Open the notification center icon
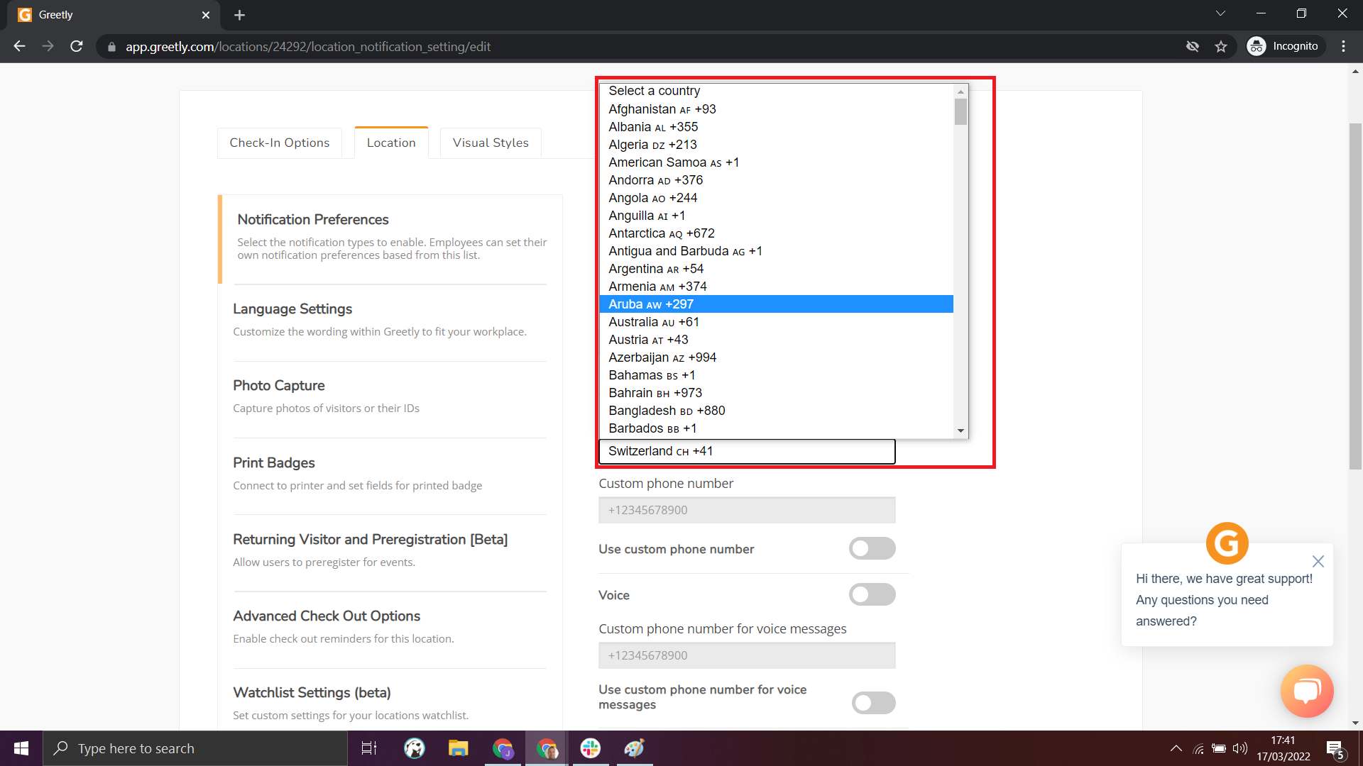Screen dimensions: 1363x766 1335,749
